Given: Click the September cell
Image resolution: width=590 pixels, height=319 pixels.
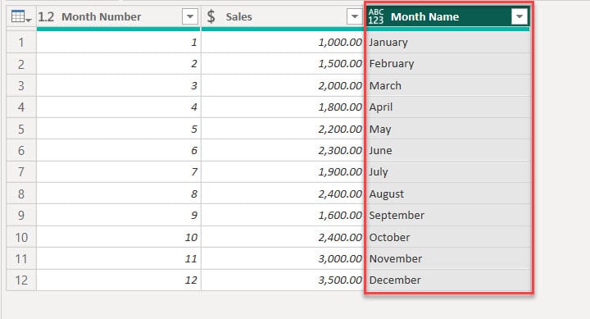Looking at the screenshot, I should (x=447, y=216).
